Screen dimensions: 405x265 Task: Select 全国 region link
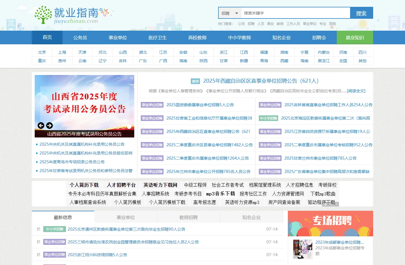[x=343, y=61]
